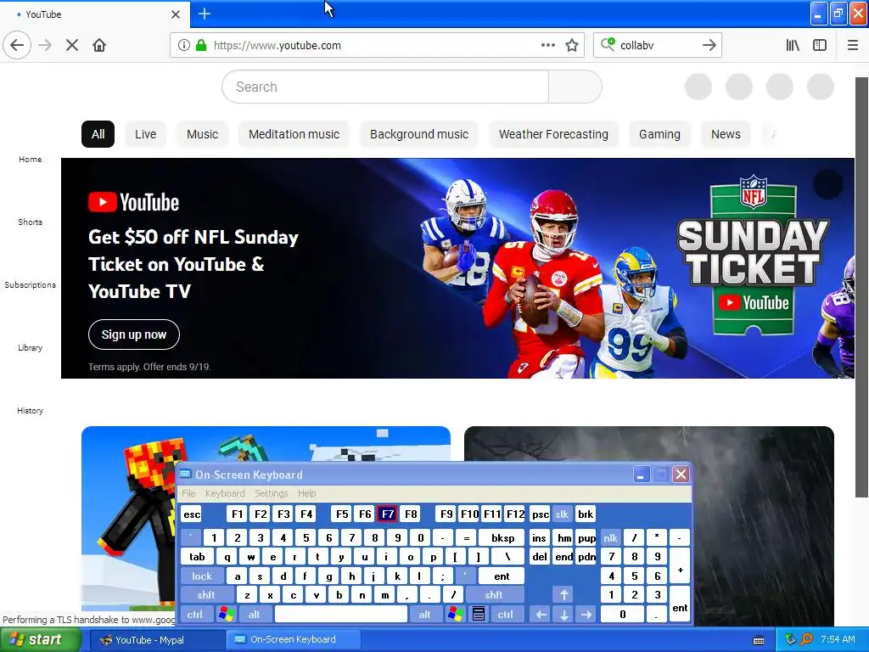The height and width of the screenshot is (652, 869).
Task: Select the Gaming category chip
Action: click(x=659, y=134)
